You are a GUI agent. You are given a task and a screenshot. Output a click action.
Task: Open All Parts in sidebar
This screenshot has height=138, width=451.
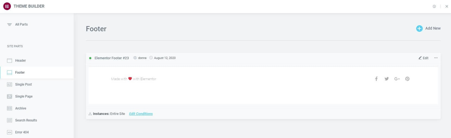click(21, 24)
